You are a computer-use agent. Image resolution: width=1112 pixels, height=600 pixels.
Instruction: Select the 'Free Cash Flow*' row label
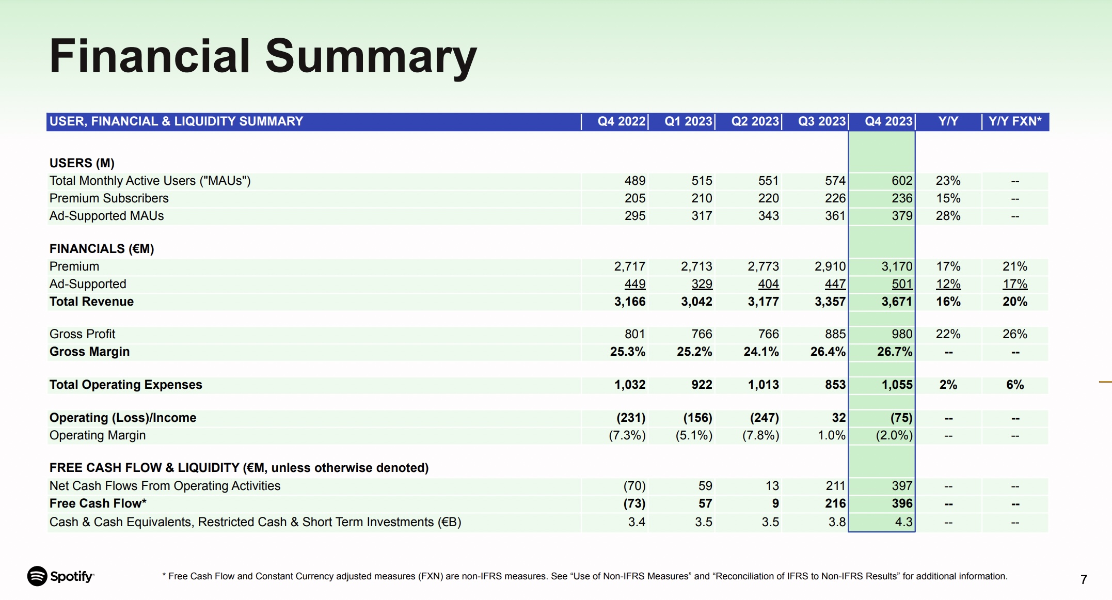(x=98, y=503)
